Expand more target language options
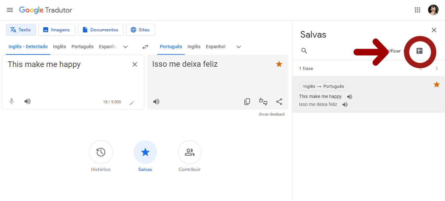This screenshot has width=445, height=201. [238, 47]
